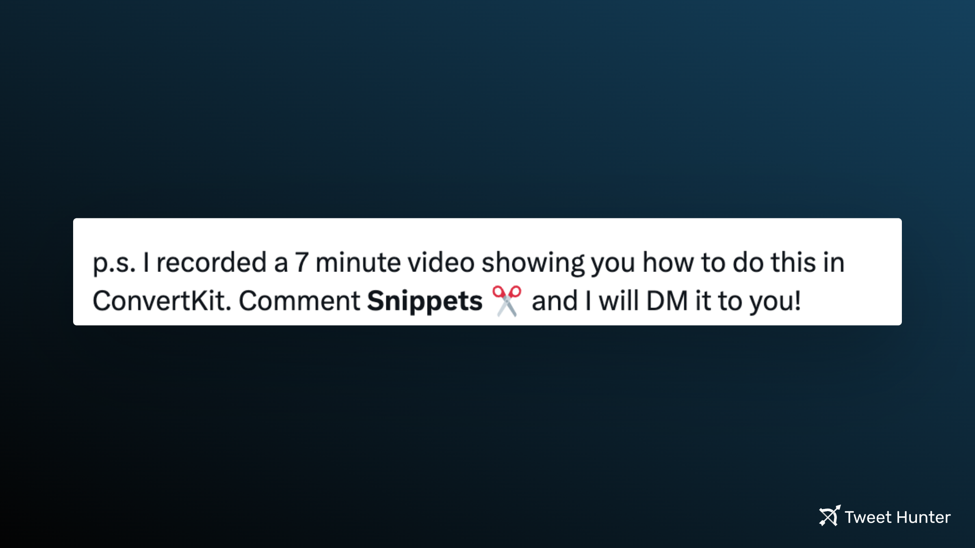Click the word minute in the tweet
The image size is (975, 548).
click(358, 263)
